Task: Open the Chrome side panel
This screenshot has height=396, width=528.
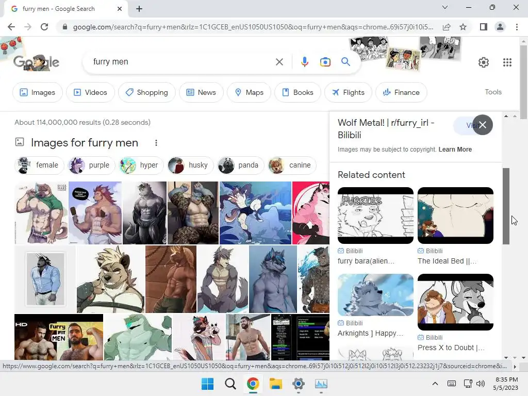Action: (x=484, y=27)
